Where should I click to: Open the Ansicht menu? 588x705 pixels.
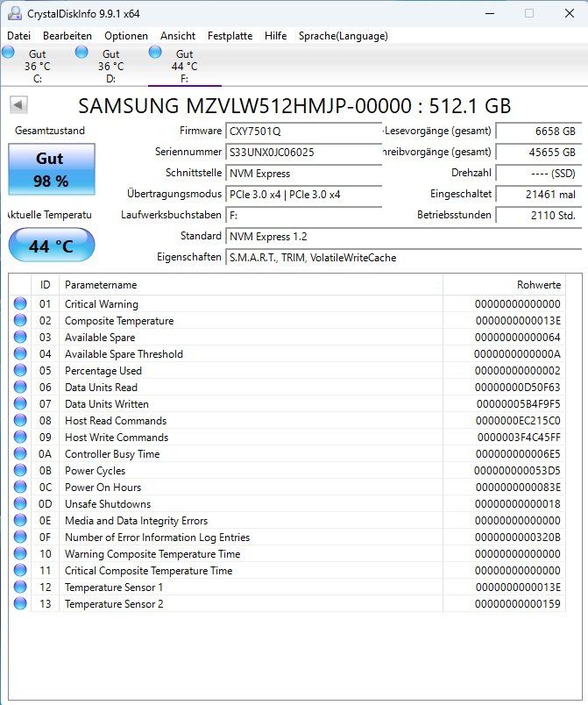coord(178,36)
